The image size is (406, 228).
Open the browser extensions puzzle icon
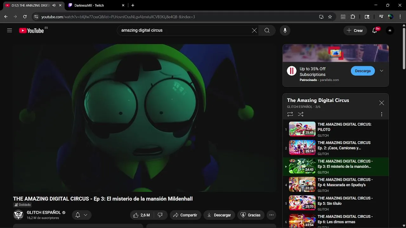(x=353, y=17)
